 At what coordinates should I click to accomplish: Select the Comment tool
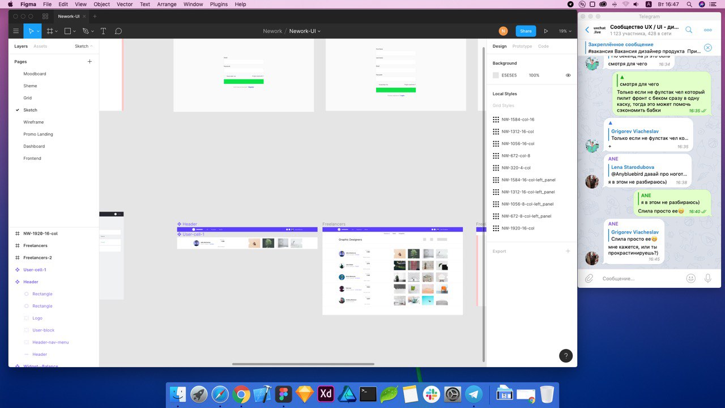[x=118, y=31]
